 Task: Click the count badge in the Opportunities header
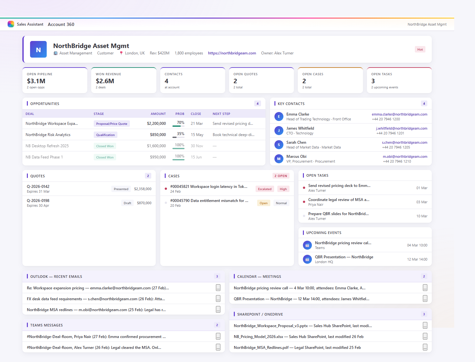tap(257, 103)
